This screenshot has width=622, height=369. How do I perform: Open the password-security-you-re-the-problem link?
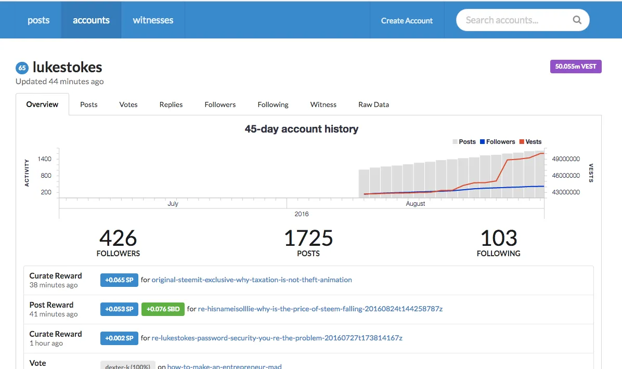coord(277,338)
